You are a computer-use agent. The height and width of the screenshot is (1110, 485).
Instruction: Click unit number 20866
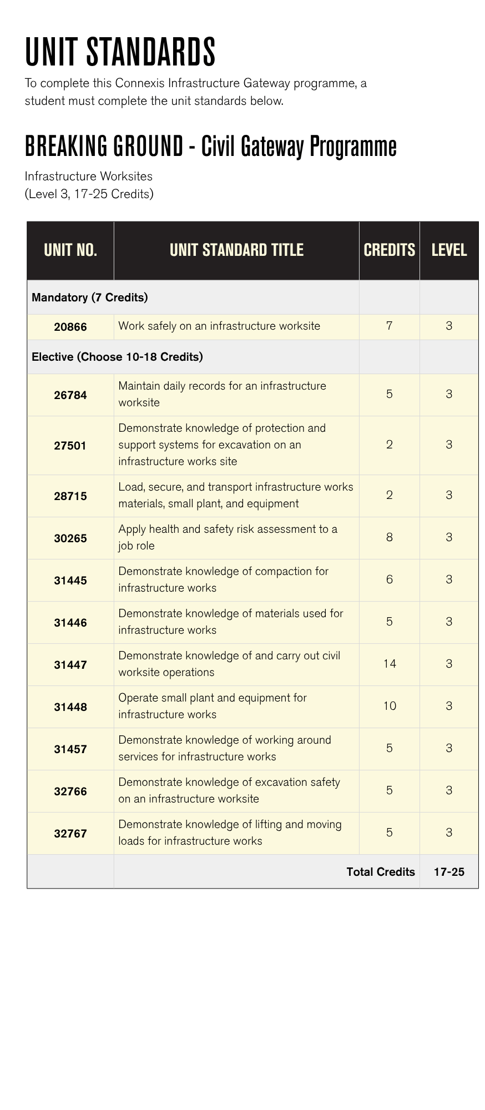pyautogui.click(x=70, y=327)
